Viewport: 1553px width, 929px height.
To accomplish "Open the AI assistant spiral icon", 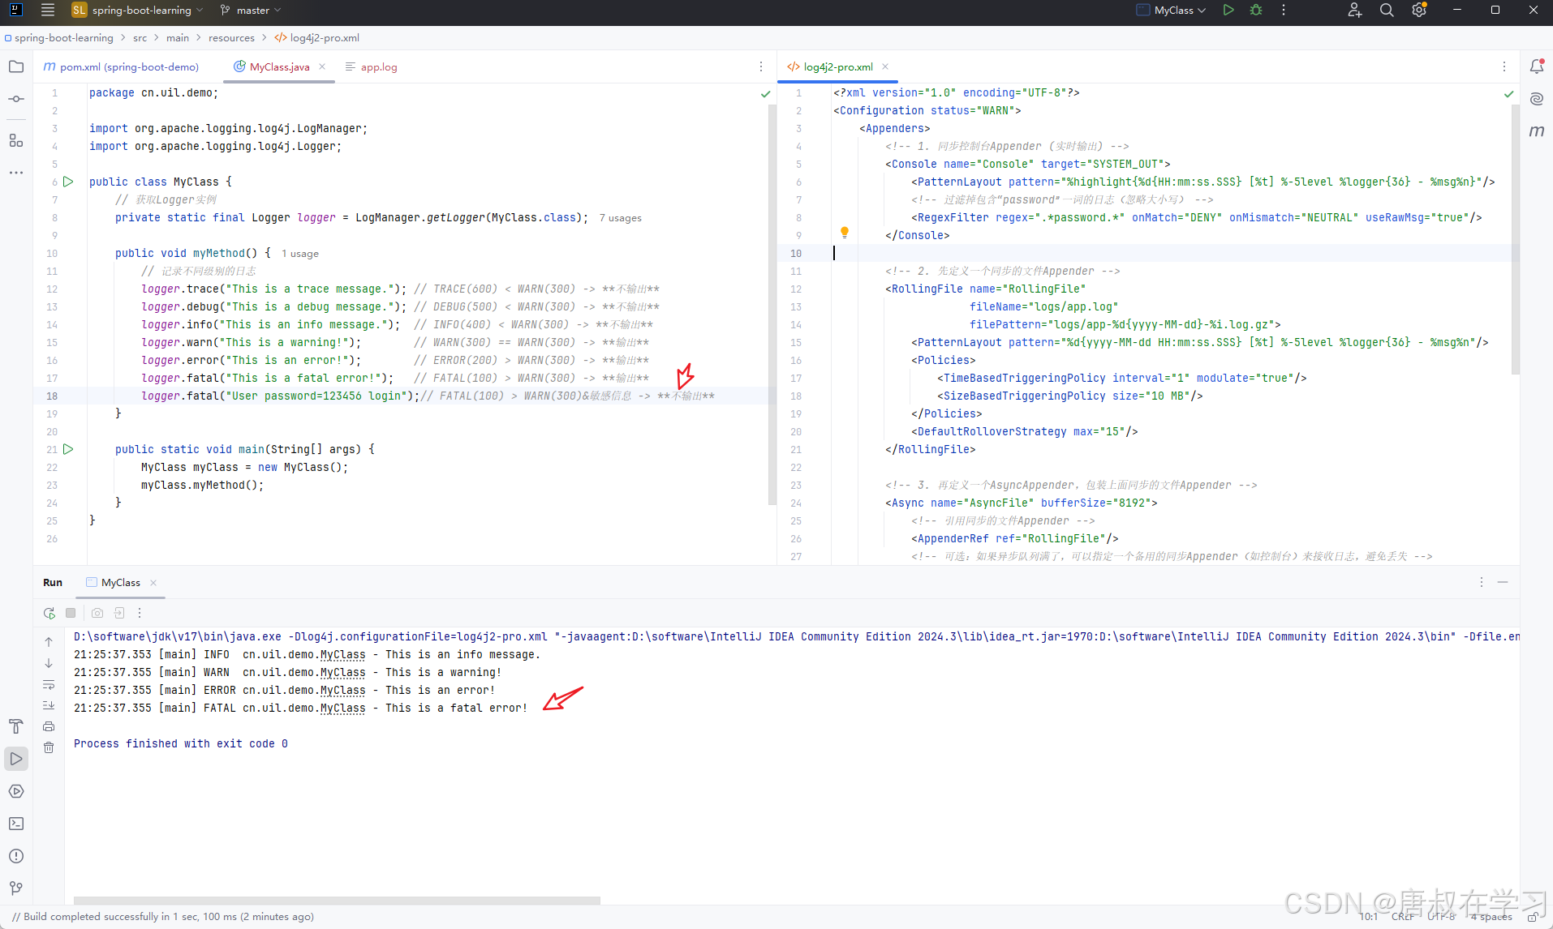I will (x=1537, y=99).
